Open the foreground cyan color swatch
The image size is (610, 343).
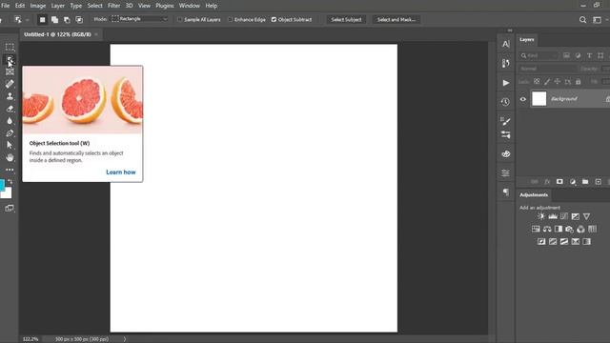tap(2, 185)
